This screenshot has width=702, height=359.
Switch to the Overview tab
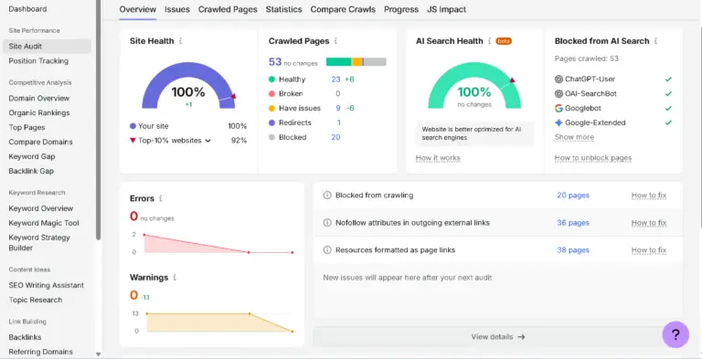click(138, 9)
